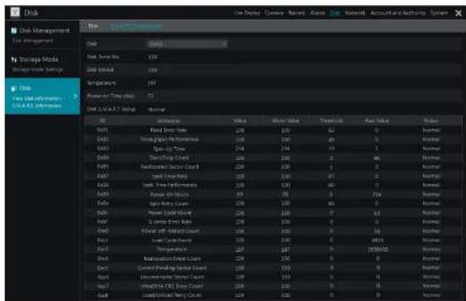Viewport: 466px width, 301px height.
Task: Open Account and Authority menu
Action: coord(398,12)
